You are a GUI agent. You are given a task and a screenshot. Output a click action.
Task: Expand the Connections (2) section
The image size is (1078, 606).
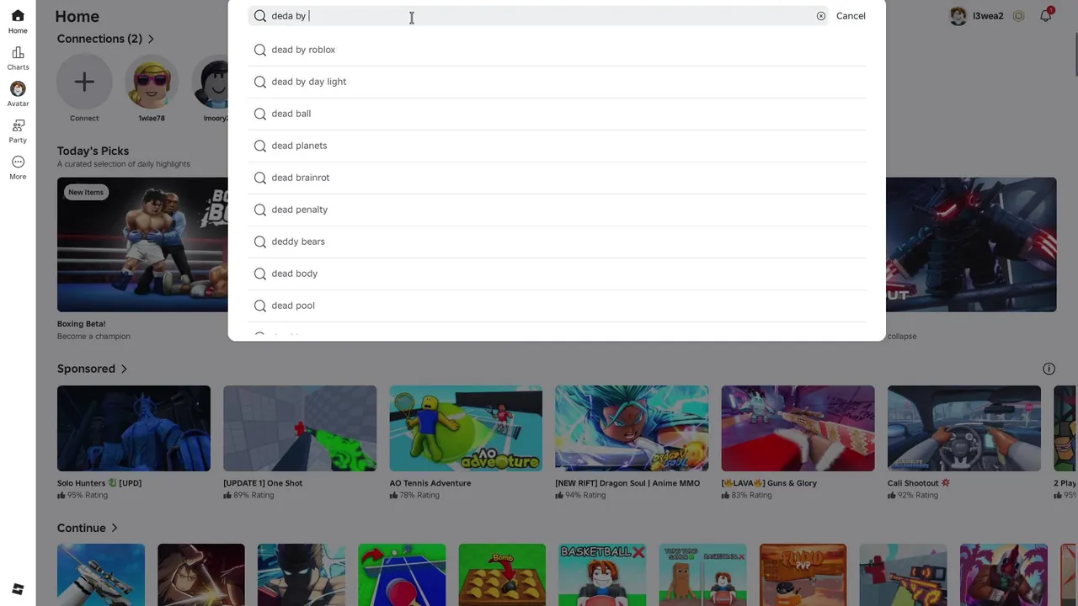151,39
